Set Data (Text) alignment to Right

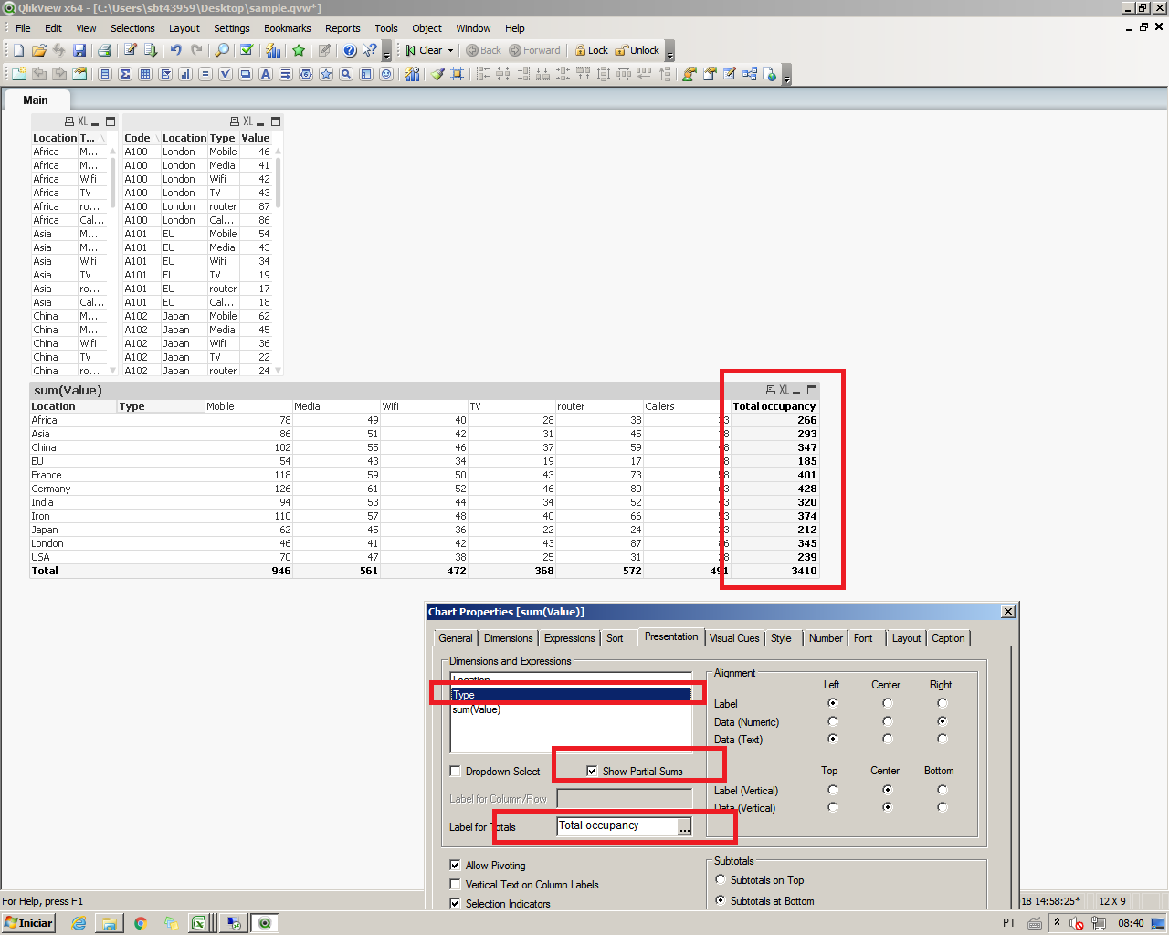(x=943, y=739)
